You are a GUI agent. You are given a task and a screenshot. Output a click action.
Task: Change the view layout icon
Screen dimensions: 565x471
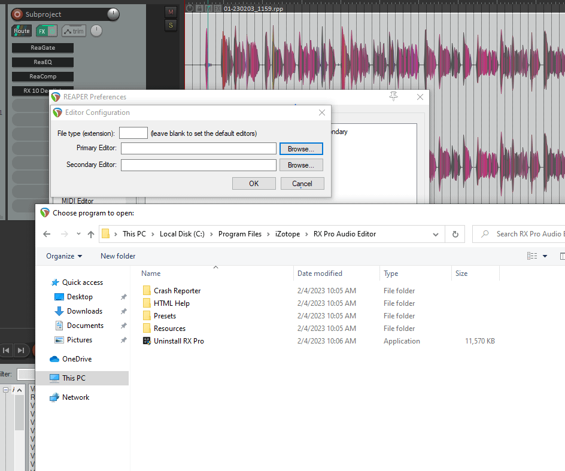pyautogui.click(x=532, y=256)
